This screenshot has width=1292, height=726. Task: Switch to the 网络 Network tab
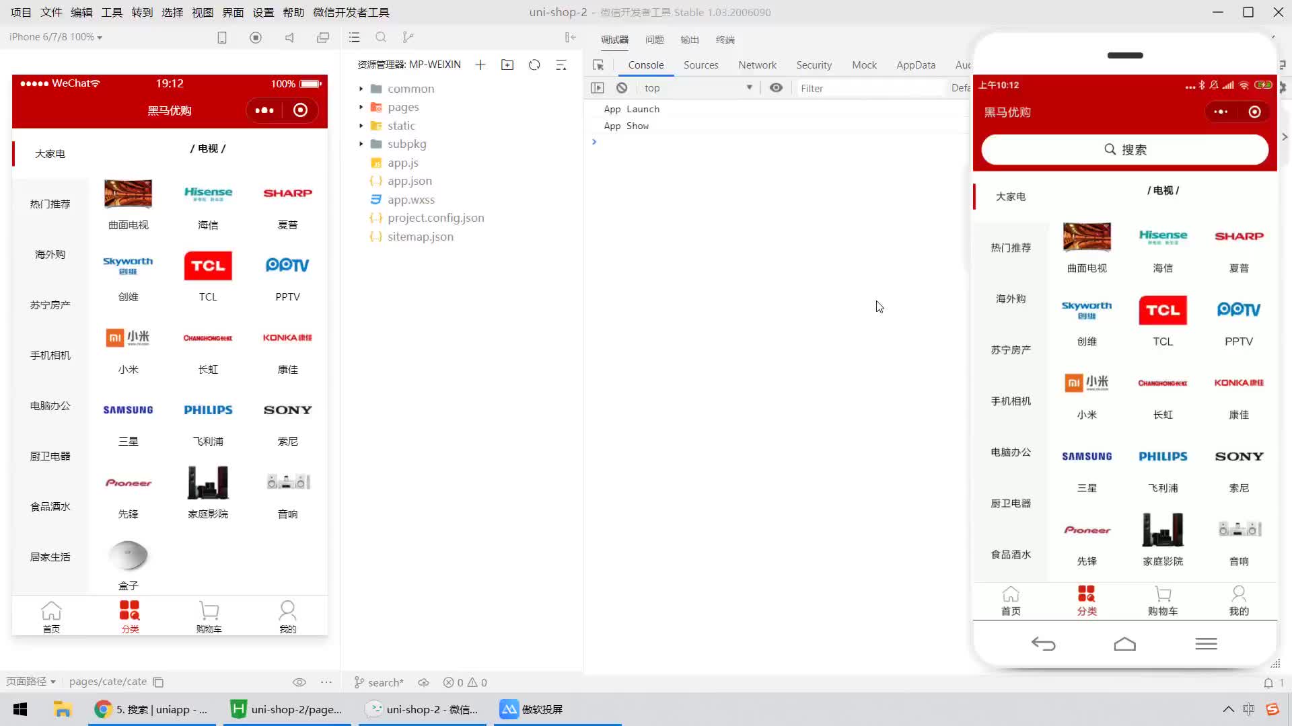(x=758, y=64)
